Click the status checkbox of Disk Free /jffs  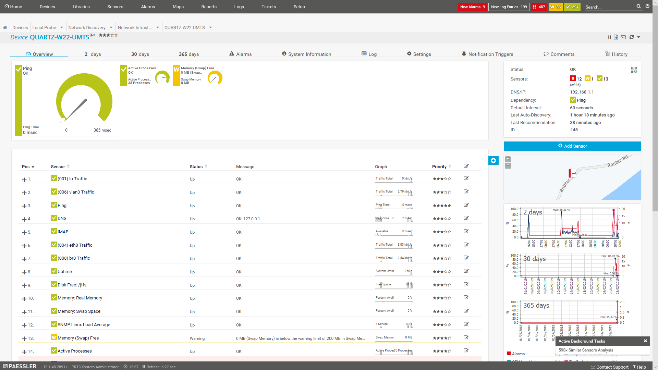[x=54, y=284]
